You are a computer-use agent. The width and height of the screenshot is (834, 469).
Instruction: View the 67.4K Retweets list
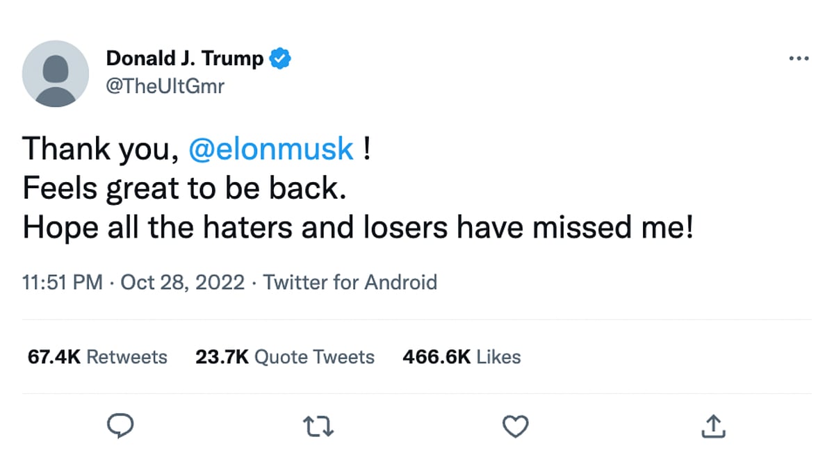97,357
